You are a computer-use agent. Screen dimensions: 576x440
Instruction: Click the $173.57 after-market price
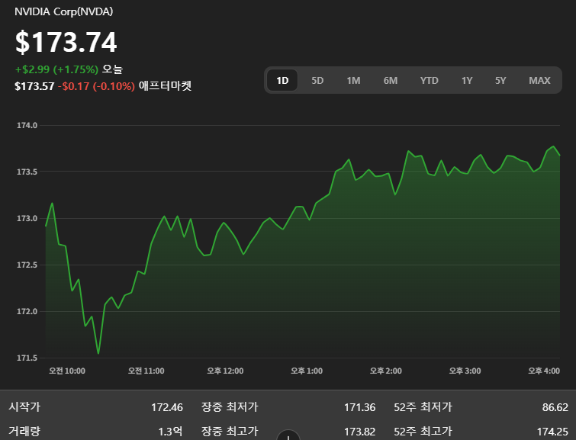[x=34, y=86]
